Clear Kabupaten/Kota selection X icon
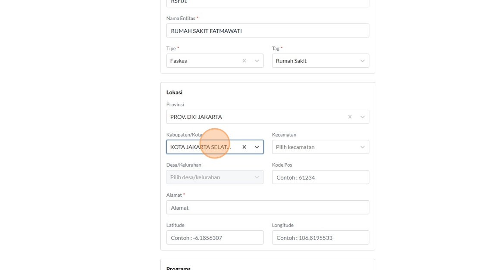 (244, 147)
